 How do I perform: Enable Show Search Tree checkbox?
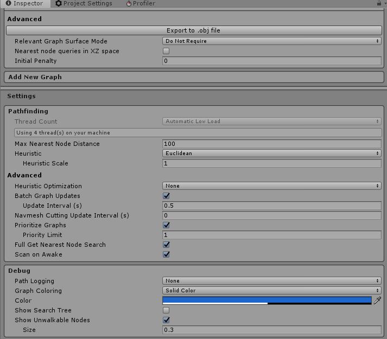click(166, 310)
